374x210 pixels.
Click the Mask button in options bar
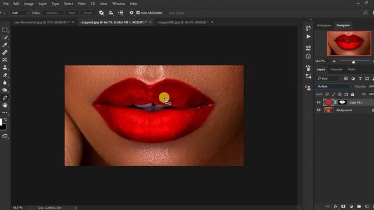pos(72,13)
